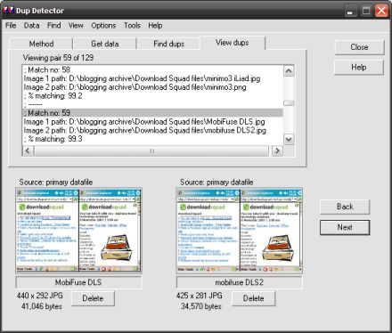
Task: Click the '34,570 bytes' file size text
Action: tap(201, 306)
